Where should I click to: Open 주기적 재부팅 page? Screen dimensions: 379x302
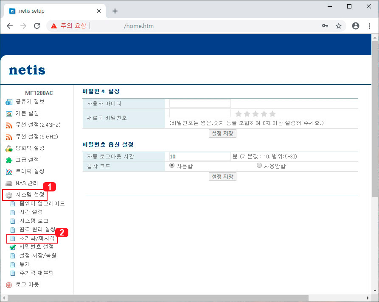(36, 273)
